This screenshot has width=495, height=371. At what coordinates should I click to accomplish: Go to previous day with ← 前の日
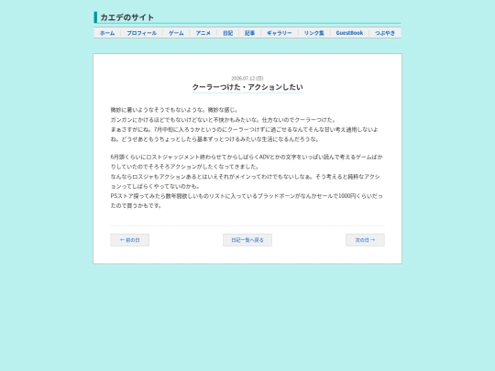tap(130, 240)
